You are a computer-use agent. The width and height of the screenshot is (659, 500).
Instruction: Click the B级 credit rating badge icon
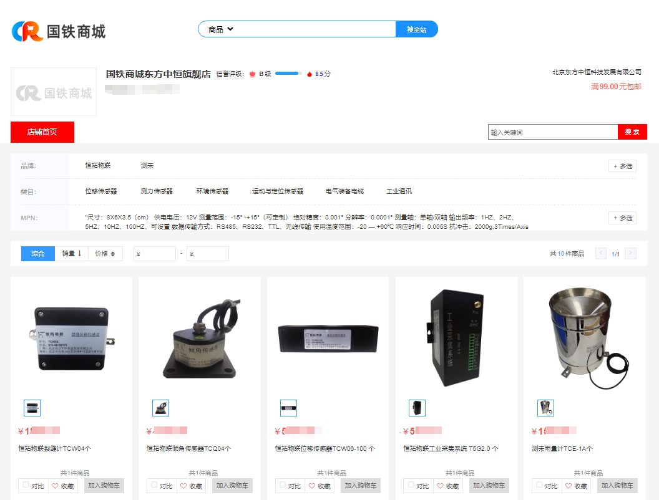(x=252, y=74)
